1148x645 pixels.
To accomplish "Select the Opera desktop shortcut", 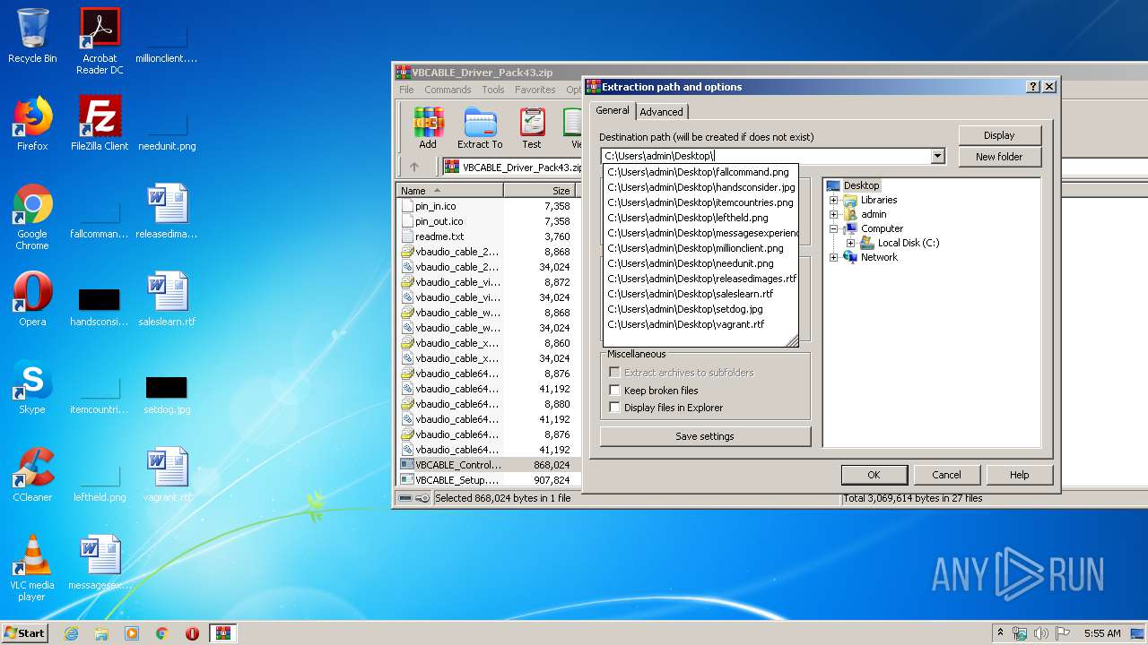I will pos(32,299).
